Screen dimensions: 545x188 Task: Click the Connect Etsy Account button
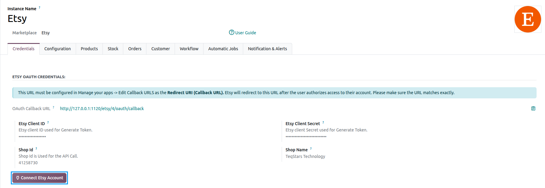(39, 178)
